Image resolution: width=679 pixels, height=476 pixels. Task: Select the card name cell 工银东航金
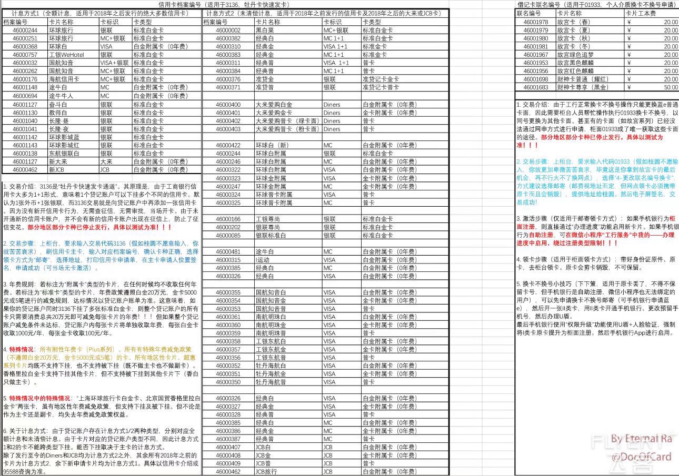tap(288, 349)
